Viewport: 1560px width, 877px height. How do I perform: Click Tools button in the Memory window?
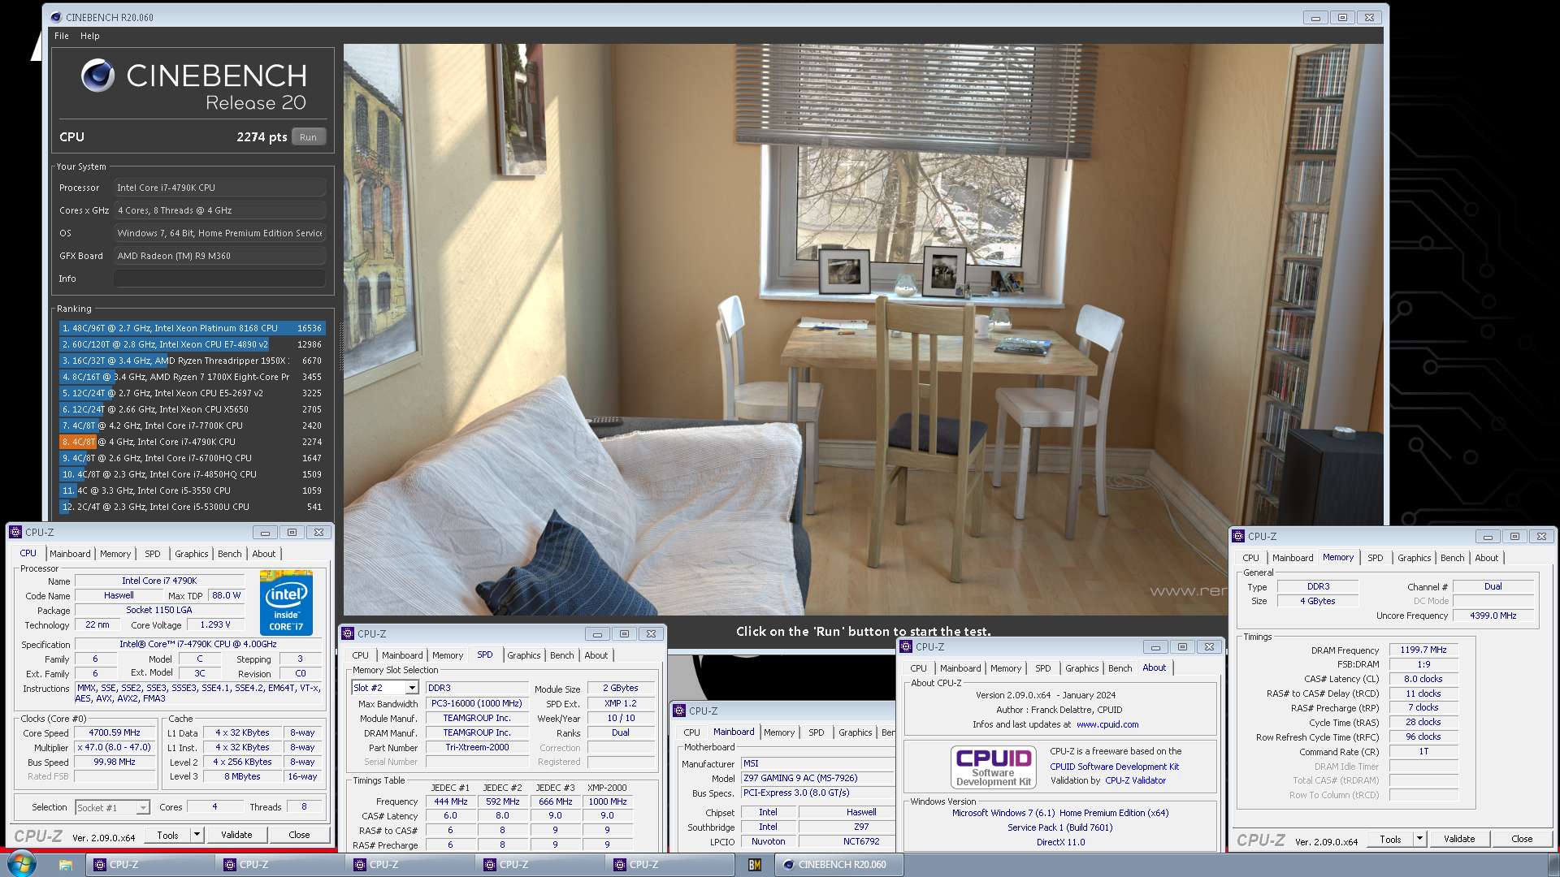coord(1390,839)
